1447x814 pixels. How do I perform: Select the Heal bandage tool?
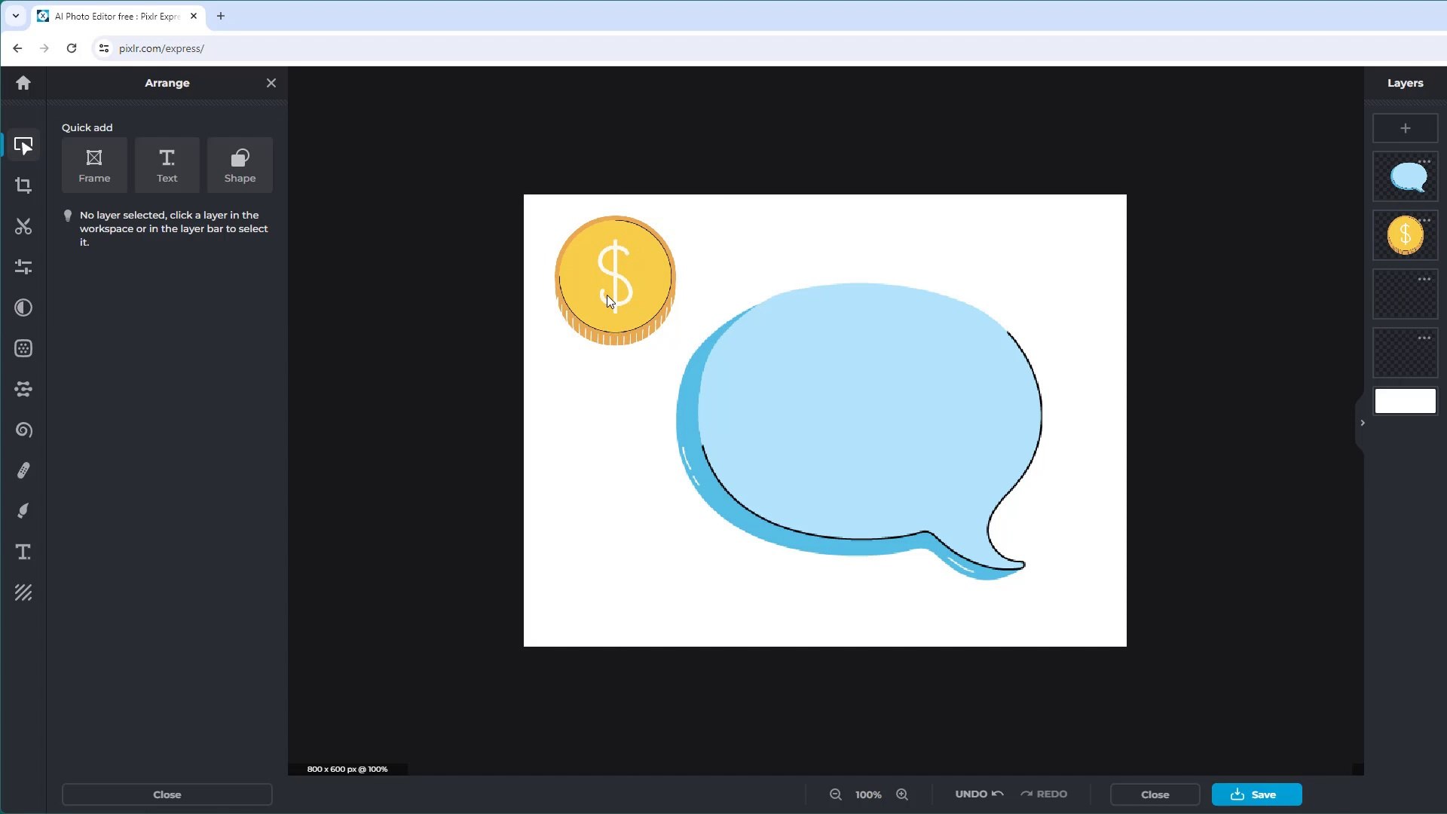pos(23,470)
